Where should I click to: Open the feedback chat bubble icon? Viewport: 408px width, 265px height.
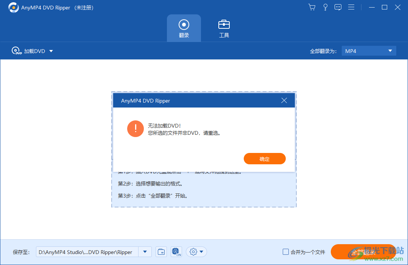(338, 7)
